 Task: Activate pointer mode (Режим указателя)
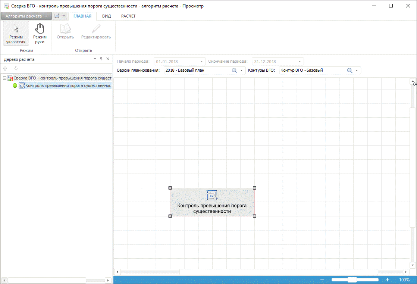click(16, 33)
